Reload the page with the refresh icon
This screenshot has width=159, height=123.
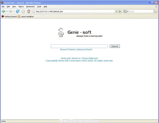[18, 11]
